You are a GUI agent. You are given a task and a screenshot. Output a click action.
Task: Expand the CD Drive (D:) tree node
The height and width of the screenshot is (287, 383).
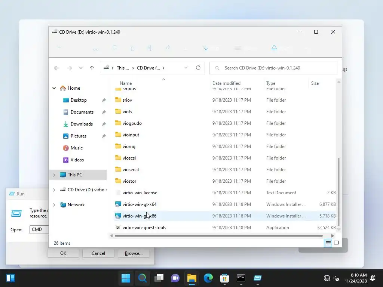[x=54, y=189]
